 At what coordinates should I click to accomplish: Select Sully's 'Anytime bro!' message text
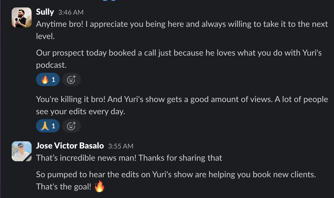tap(111, 24)
